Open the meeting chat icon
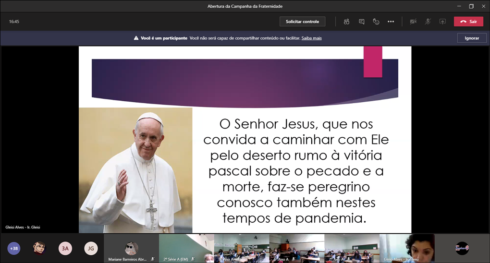The width and height of the screenshot is (490, 263). (361, 22)
